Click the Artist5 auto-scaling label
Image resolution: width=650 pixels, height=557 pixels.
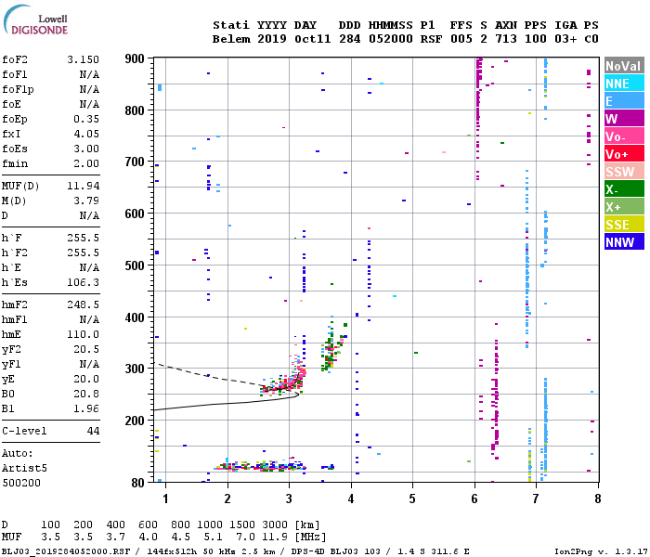coord(24,468)
